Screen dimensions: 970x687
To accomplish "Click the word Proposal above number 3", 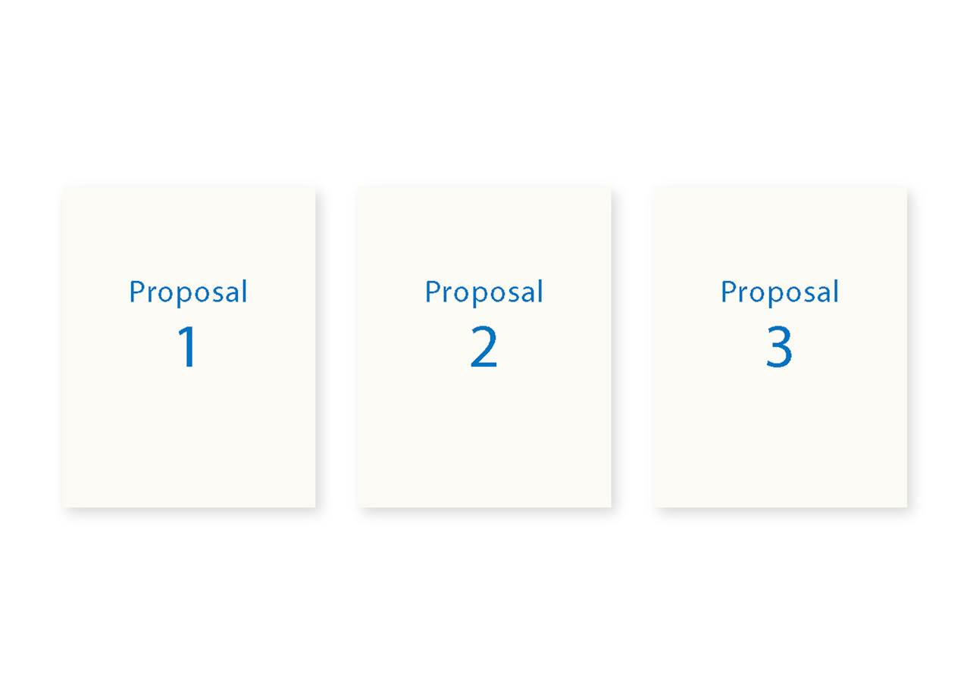I will tap(780, 292).
